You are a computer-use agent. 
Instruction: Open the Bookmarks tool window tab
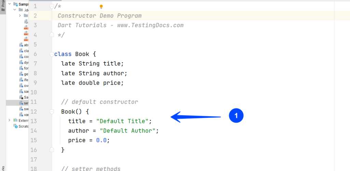(x=3, y=167)
